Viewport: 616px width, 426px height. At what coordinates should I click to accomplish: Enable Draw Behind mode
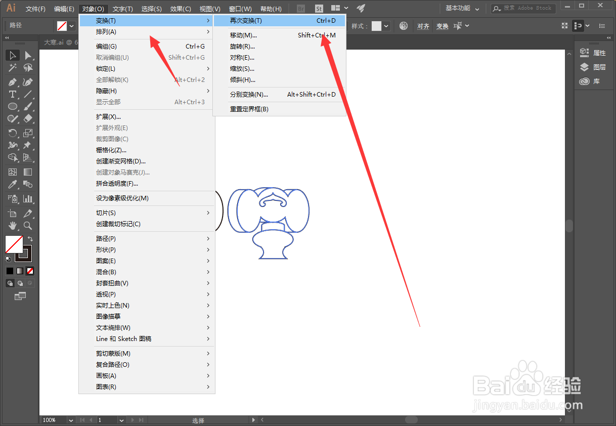[20, 283]
